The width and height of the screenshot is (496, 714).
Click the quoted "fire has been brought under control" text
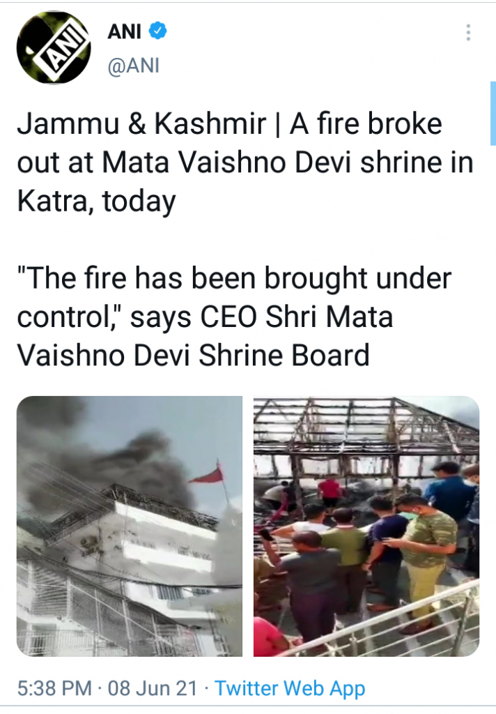[x=234, y=297]
